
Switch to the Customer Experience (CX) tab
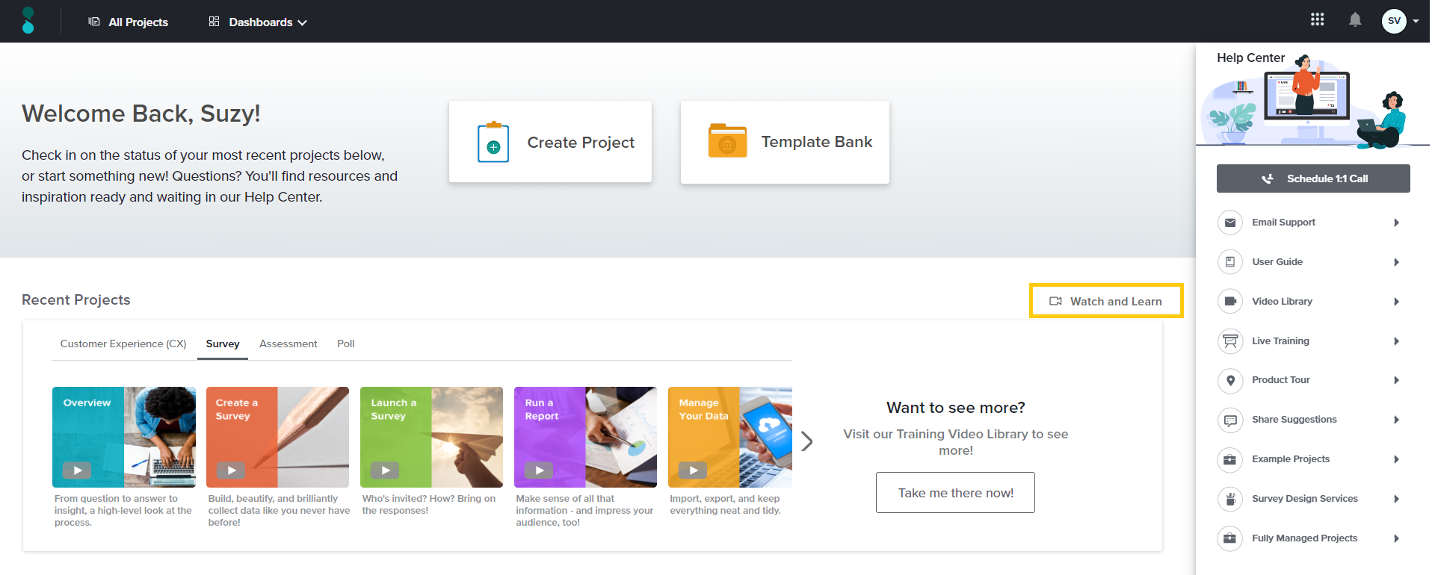click(x=123, y=344)
